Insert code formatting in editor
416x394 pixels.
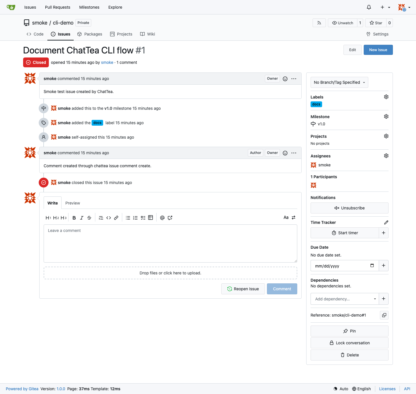[x=109, y=218]
